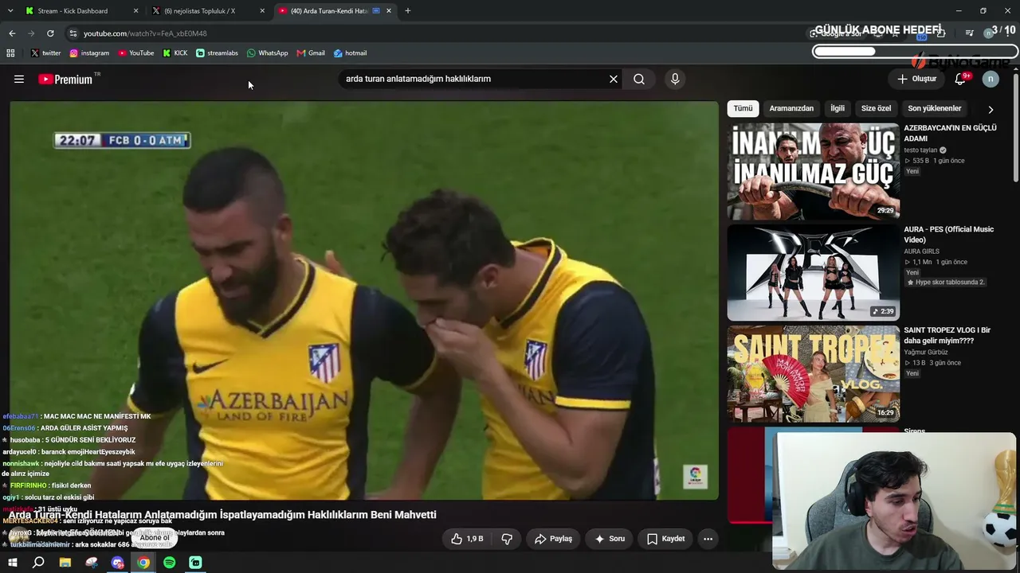1020x573 pixels.
Task: Open the İNANILMAZ GÜÇ video thumbnail
Action: pyautogui.click(x=813, y=171)
